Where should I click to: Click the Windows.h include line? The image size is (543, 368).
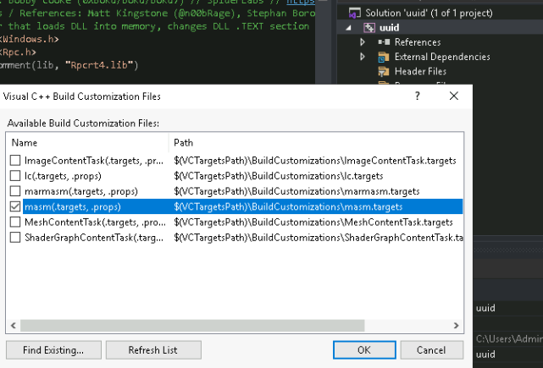click(x=30, y=39)
